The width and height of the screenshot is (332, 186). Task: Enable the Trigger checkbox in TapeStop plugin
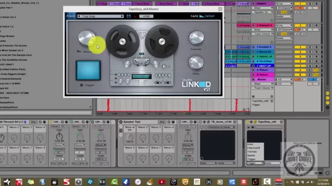(x=81, y=85)
